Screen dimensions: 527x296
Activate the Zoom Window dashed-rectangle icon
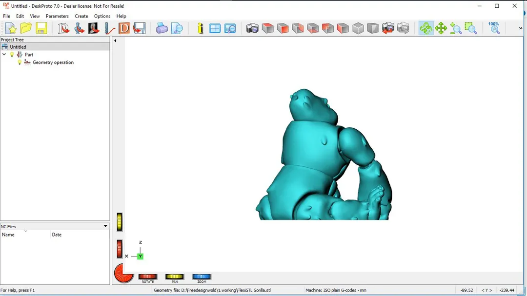[471, 28]
